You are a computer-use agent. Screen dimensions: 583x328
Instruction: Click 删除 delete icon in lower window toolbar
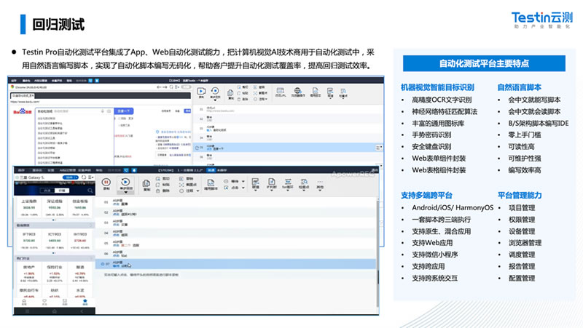pyautogui.click(x=158, y=191)
